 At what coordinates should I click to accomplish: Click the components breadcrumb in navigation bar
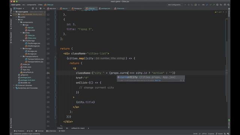pyautogui.click(x=31, y=5)
